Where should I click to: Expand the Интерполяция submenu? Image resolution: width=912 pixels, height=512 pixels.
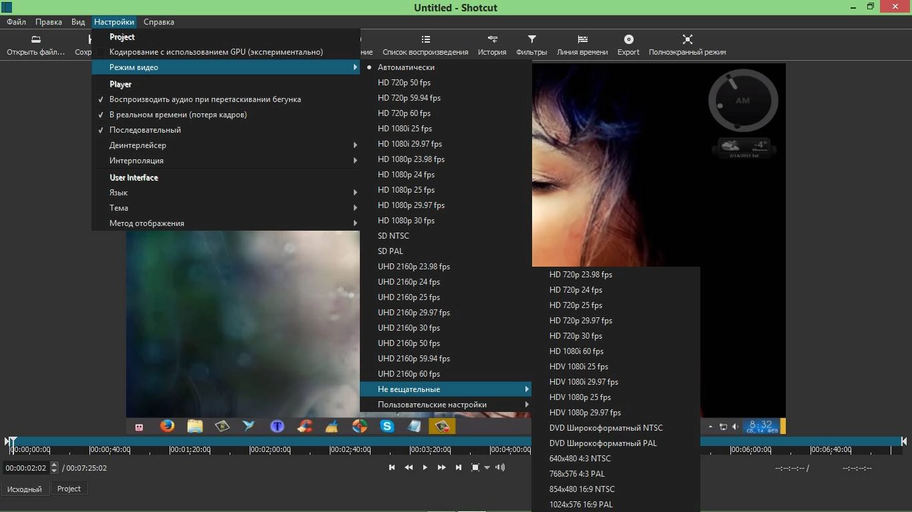(226, 161)
